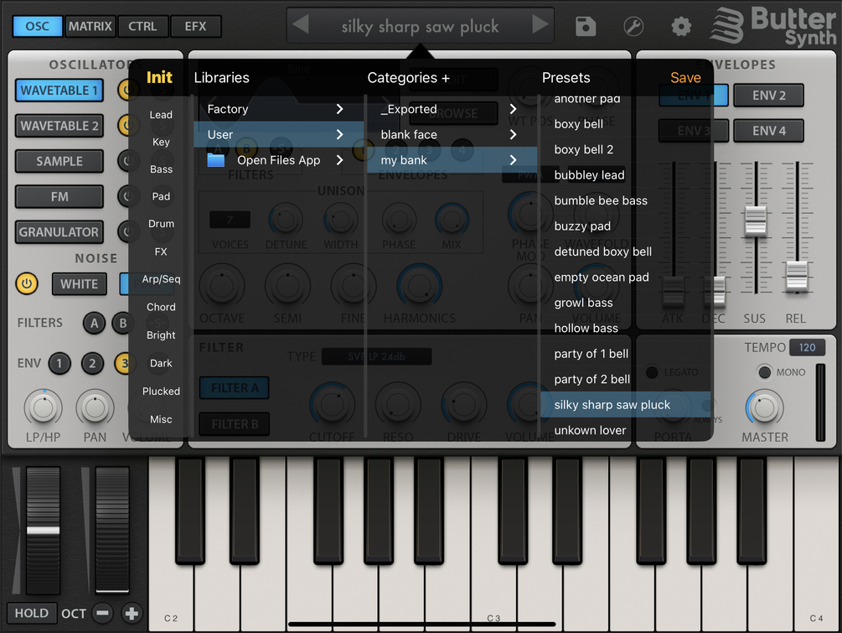Filter presets by Drum tag
This screenshot has width=842, height=633.
(161, 224)
